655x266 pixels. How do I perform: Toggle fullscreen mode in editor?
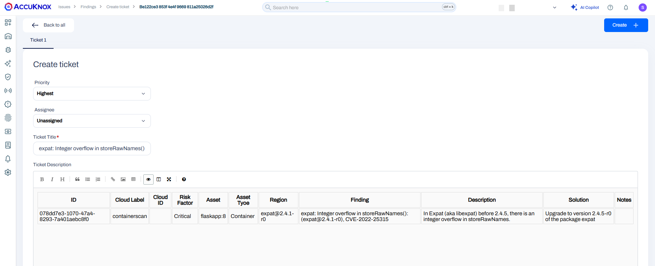169,179
